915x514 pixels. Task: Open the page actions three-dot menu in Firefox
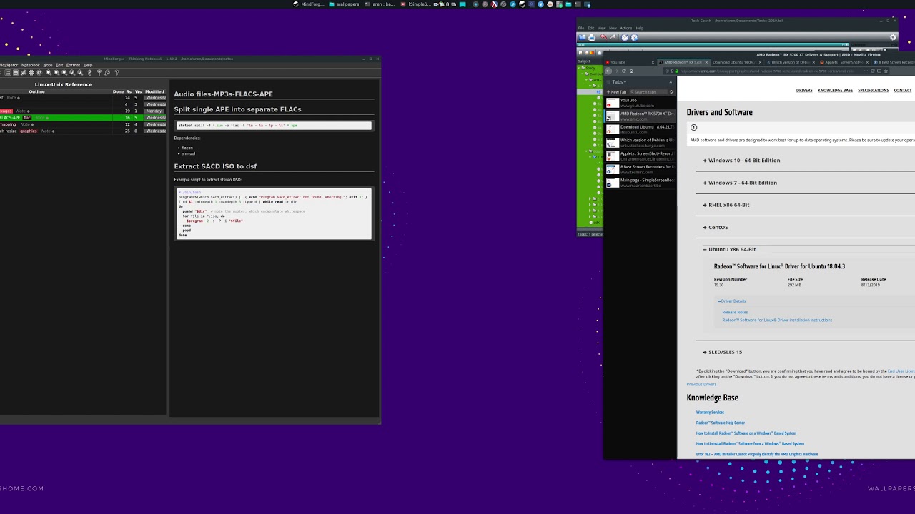tap(866, 71)
